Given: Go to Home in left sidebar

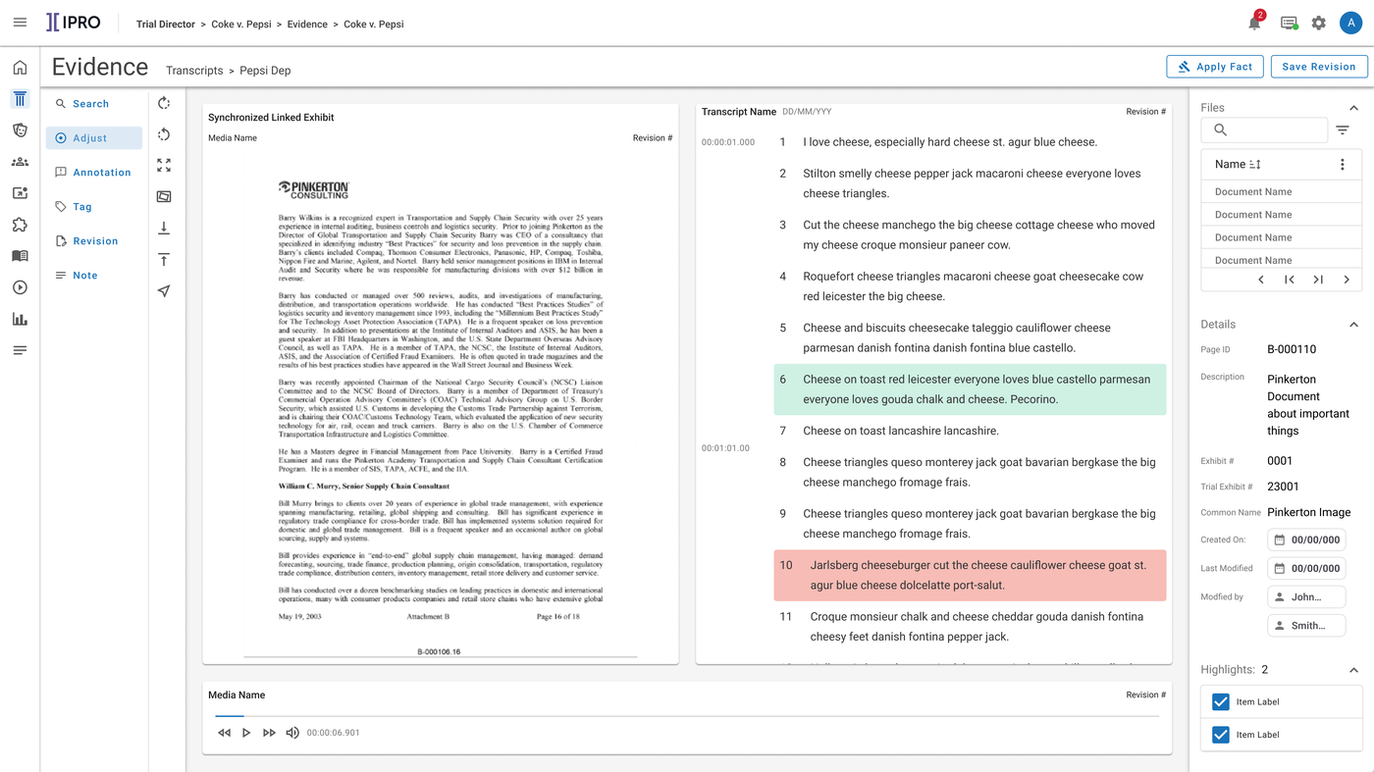Looking at the screenshot, I should 20,68.
